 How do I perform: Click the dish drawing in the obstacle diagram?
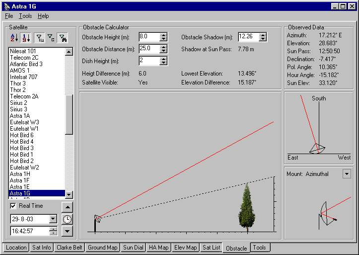(x=97, y=219)
